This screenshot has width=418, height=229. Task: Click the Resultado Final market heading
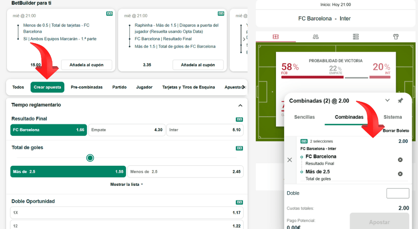29,119
